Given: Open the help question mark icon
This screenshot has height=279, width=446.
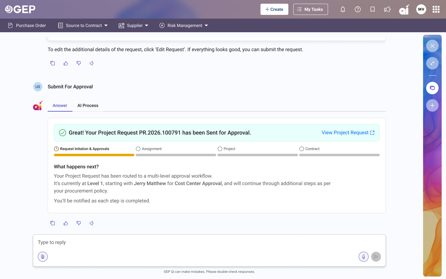Looking at the screenshot, I should pos(358,9).
